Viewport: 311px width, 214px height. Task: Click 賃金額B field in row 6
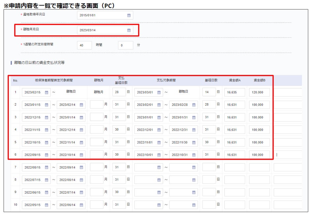tap(259, 155)
